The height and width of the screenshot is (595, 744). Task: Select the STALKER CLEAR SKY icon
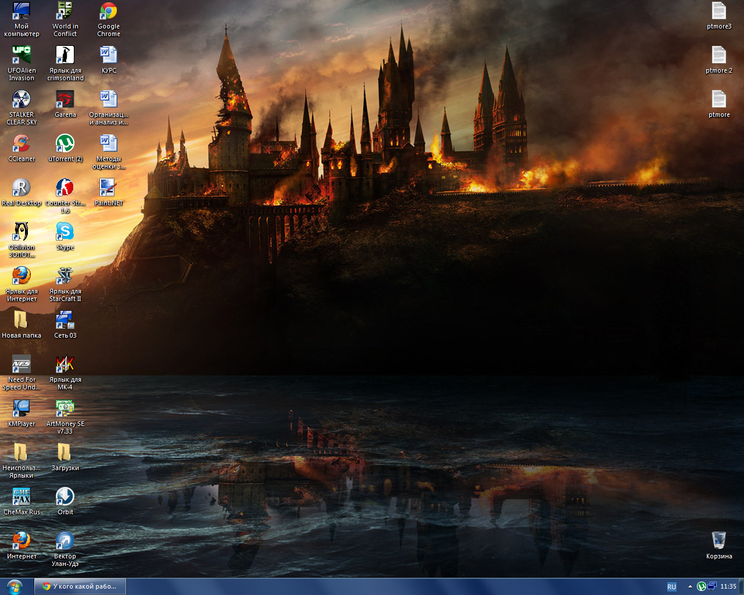point(22,100)
